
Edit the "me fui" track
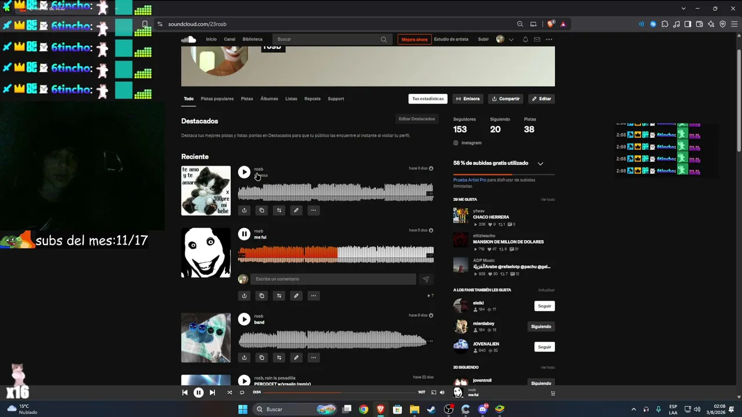[x=296, y=295]
